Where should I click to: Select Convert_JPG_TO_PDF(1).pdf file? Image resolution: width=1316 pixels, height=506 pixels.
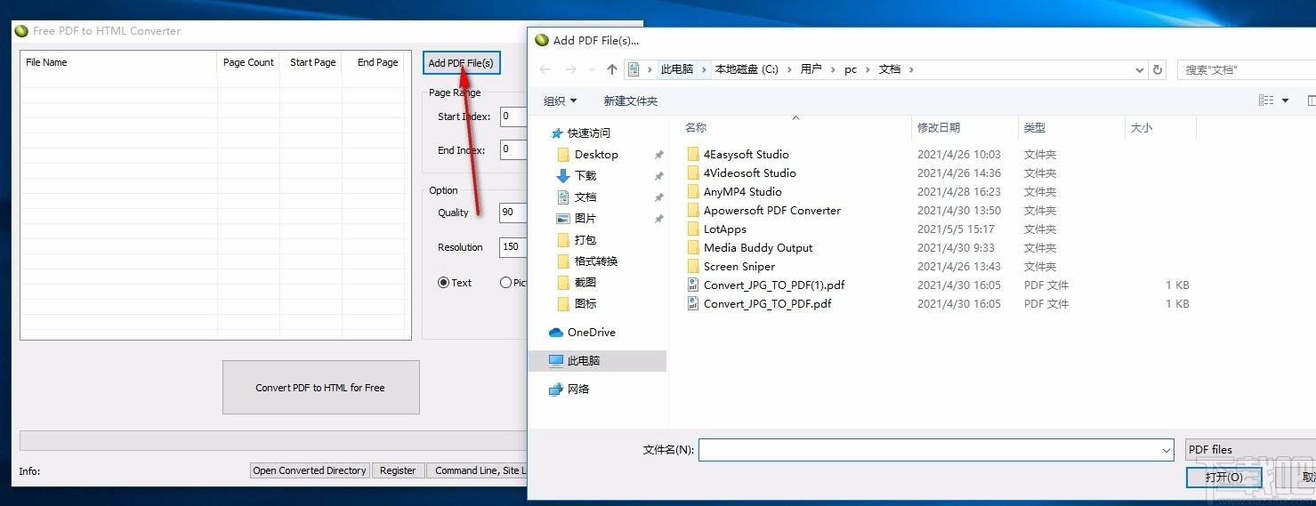click(774, 285)
